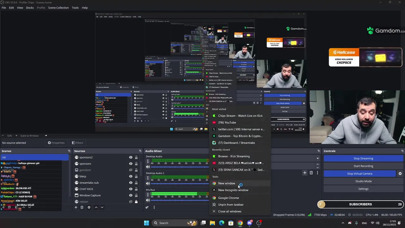Screen dimensions: 405x228
Task: Click Stop Virtual Camera button
Action: pos(359,174)
